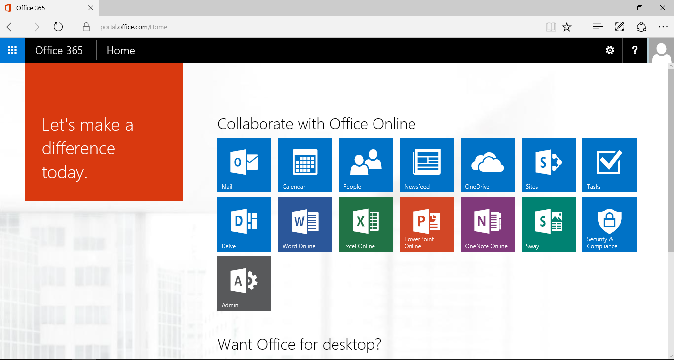Open the user profile picture menu
Viewport: 674px width, 360px height.
[x=661, y=50]
